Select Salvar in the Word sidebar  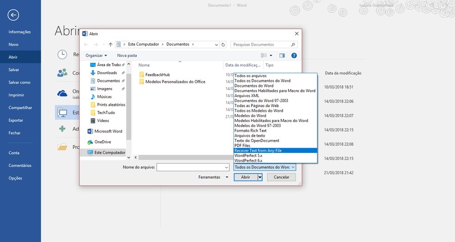(x=13, y=70)
